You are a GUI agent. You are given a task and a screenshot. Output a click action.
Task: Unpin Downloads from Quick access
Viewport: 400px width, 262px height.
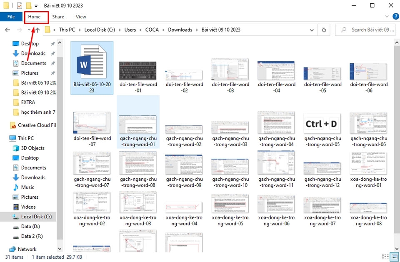(x=53, y=53)
